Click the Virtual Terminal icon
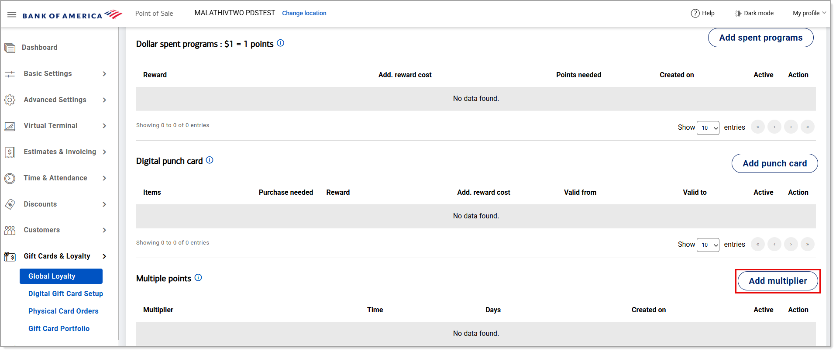836x352 pixels. point(10,126)
